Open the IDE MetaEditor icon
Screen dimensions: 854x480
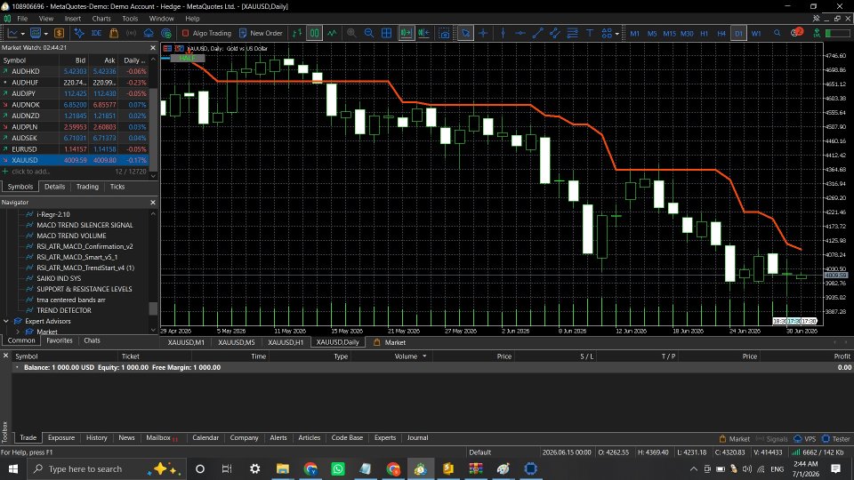[96, 33]
